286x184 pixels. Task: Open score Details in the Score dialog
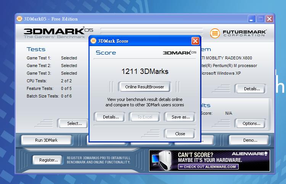coord(111,117)
